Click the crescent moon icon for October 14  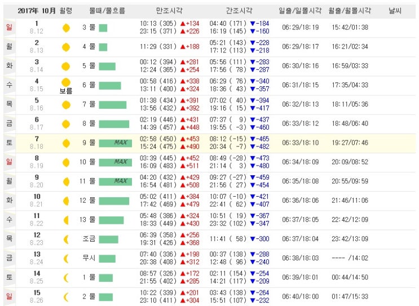pyautogui.click(x=66, y=278)
